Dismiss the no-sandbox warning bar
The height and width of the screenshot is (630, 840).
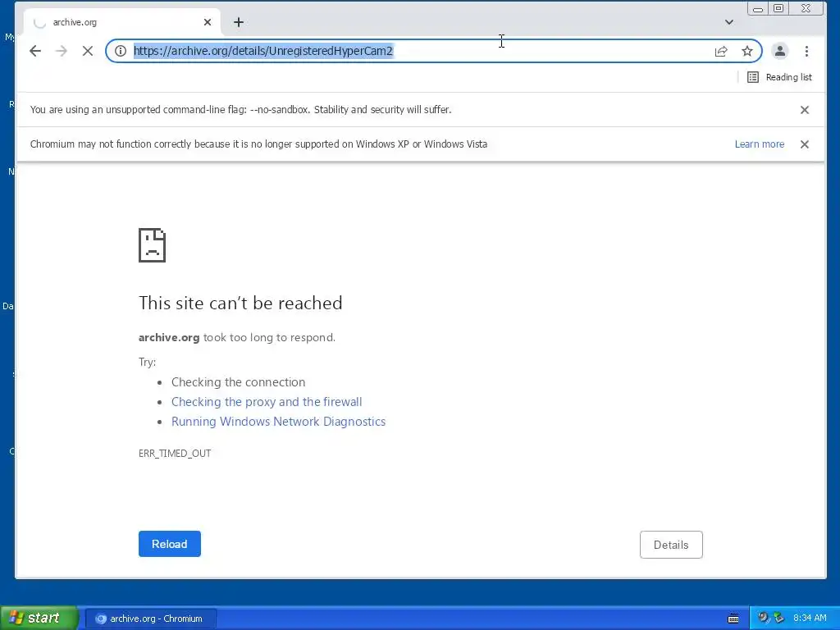tap(805, 110)
